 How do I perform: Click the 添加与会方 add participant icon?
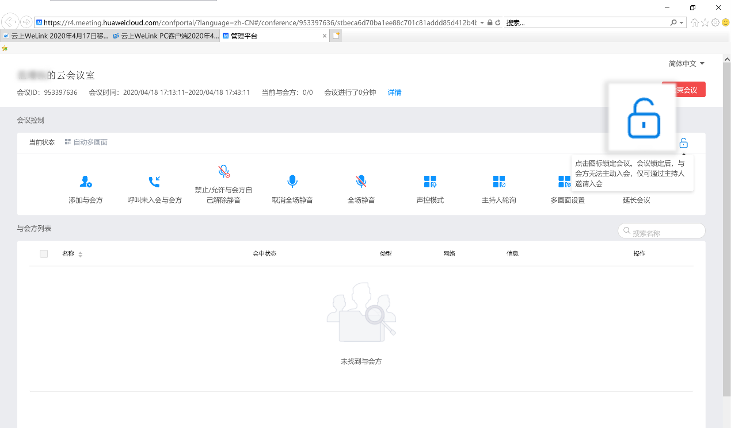coord(85,182)
